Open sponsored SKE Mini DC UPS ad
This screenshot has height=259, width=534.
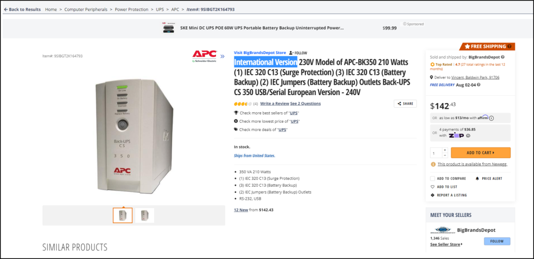coord(262,28)
